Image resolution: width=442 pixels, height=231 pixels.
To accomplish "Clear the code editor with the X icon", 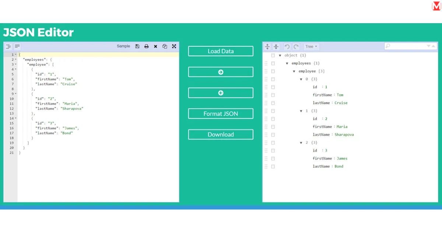I will tap(155, 46).
